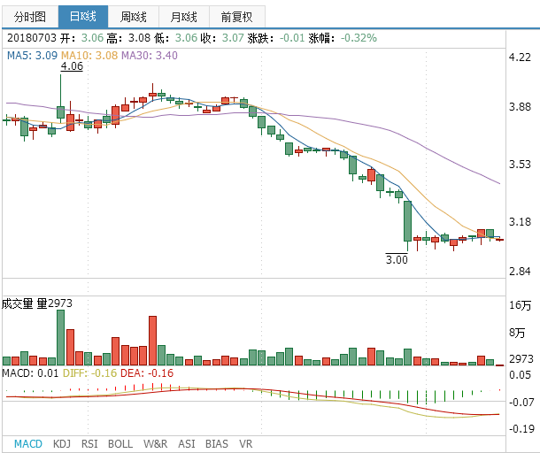Switch indicator to W&R
540x453 pixels.
[155, 443]
